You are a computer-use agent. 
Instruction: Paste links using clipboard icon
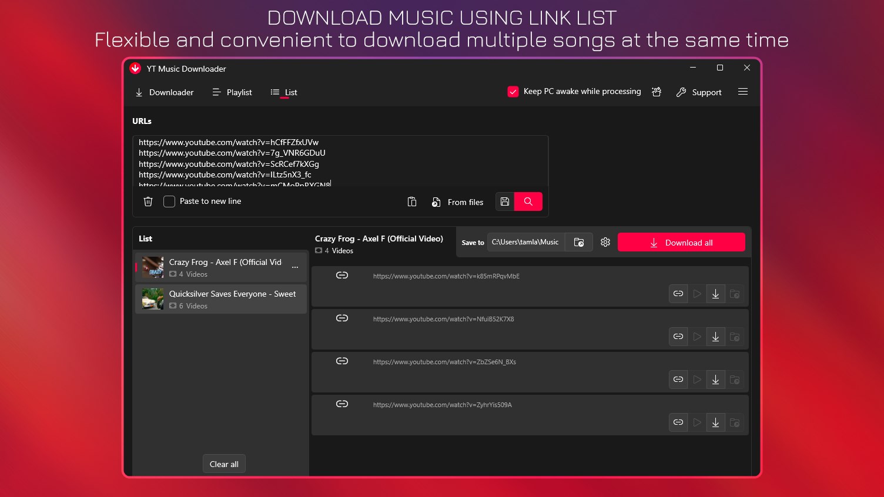pyautogui.click(x=411, y=202)
